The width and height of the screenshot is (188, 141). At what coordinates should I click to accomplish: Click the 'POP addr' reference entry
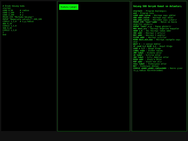148,62
